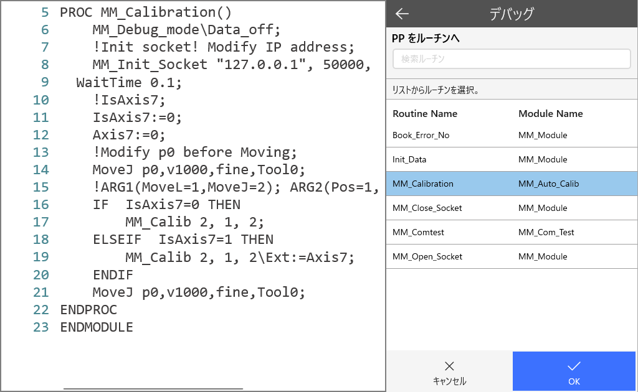This screenshot has height=392, width=638.
Task: Sort by the Module Name column header
Action: click(550, 114)
